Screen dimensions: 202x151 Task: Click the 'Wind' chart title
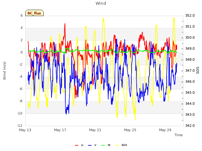click(x=101, y=3)
